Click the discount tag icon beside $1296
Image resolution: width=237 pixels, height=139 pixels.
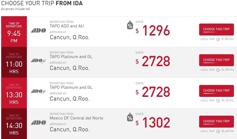(x=130, y=25)
